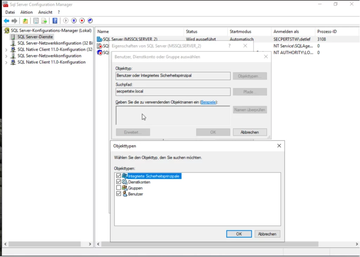The width and height of the screenshot is (360, 257).
Task: Click the process ID 3108 cell
Action: click(x=322, y=39)
